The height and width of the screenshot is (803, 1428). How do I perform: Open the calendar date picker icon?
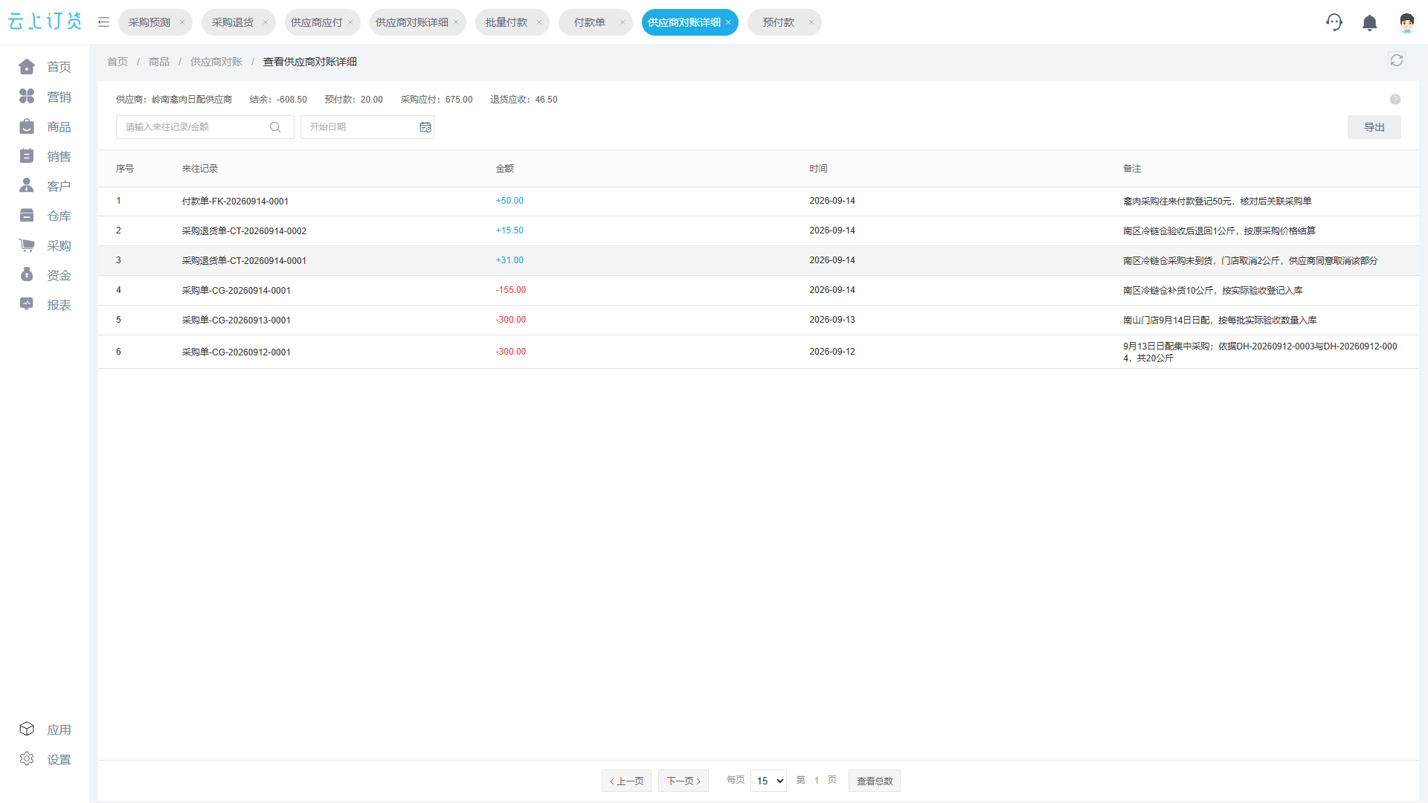coord(425,127)
